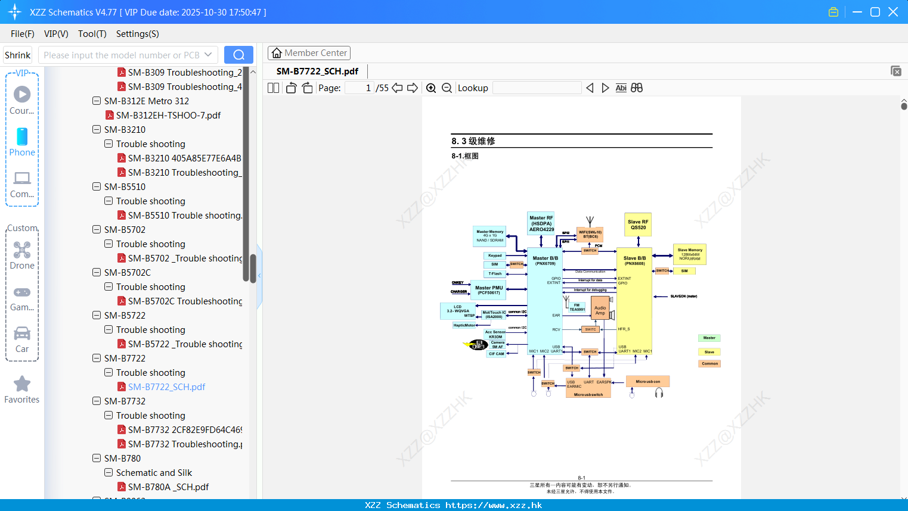Viewport: 908px width, 511px height.
Task: Click the Shrink button
Action: [x=17, y=55]
